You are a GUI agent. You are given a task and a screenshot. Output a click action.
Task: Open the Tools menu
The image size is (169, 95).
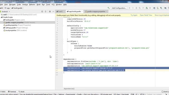tap(48, 4)
